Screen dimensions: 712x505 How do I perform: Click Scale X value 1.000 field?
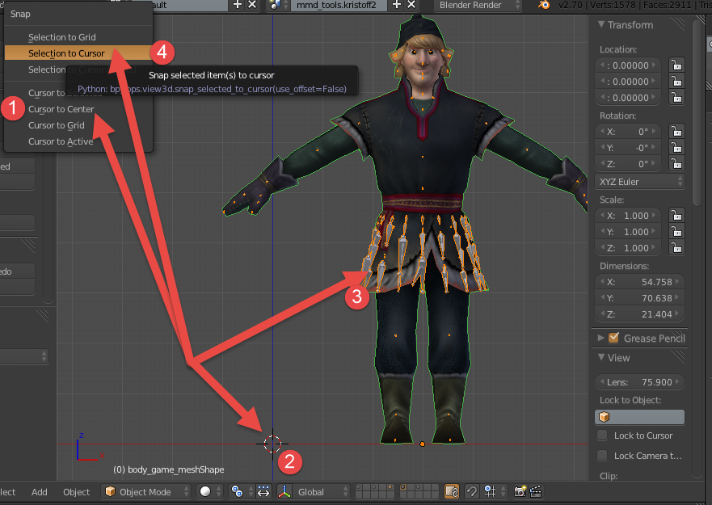point(629,216)
